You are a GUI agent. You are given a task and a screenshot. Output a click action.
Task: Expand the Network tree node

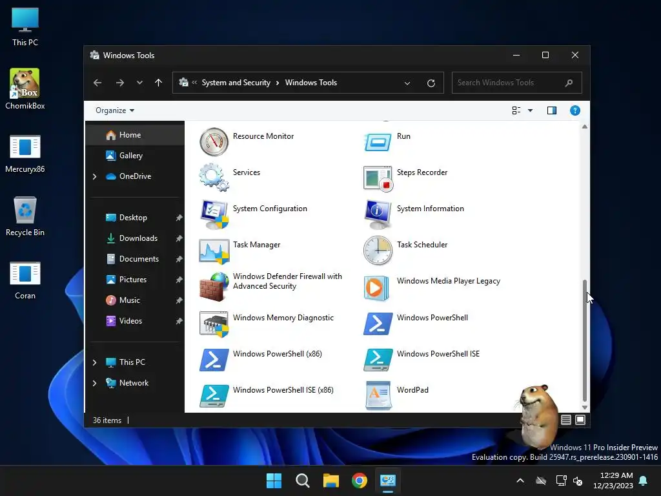point(94,383)
